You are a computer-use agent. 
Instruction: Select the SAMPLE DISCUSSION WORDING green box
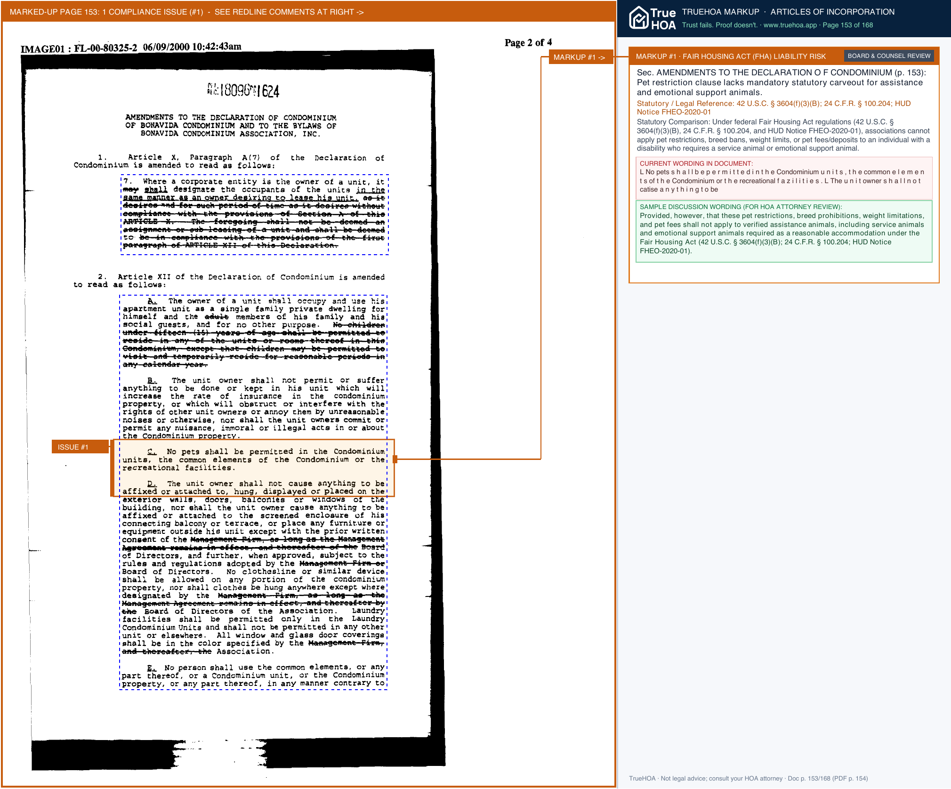(x=784, y=231)
